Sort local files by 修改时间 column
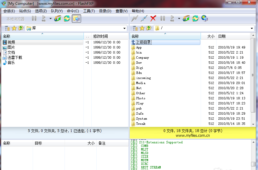Screen dimensions: 258x170 coord(110,36)
